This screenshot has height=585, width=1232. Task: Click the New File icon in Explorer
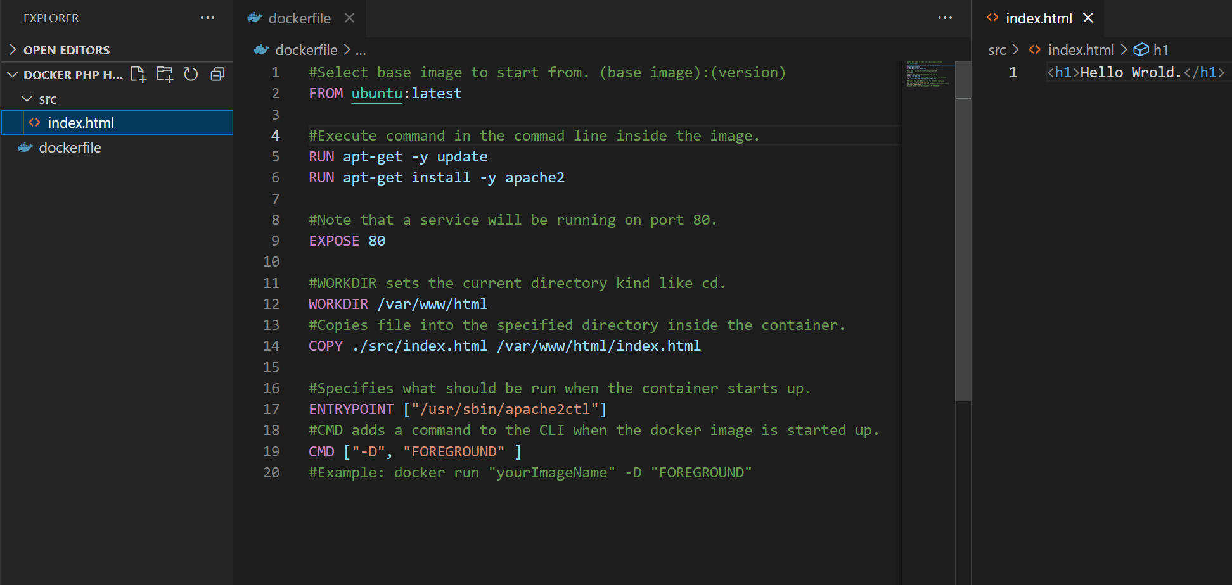(x=138, y=75)
